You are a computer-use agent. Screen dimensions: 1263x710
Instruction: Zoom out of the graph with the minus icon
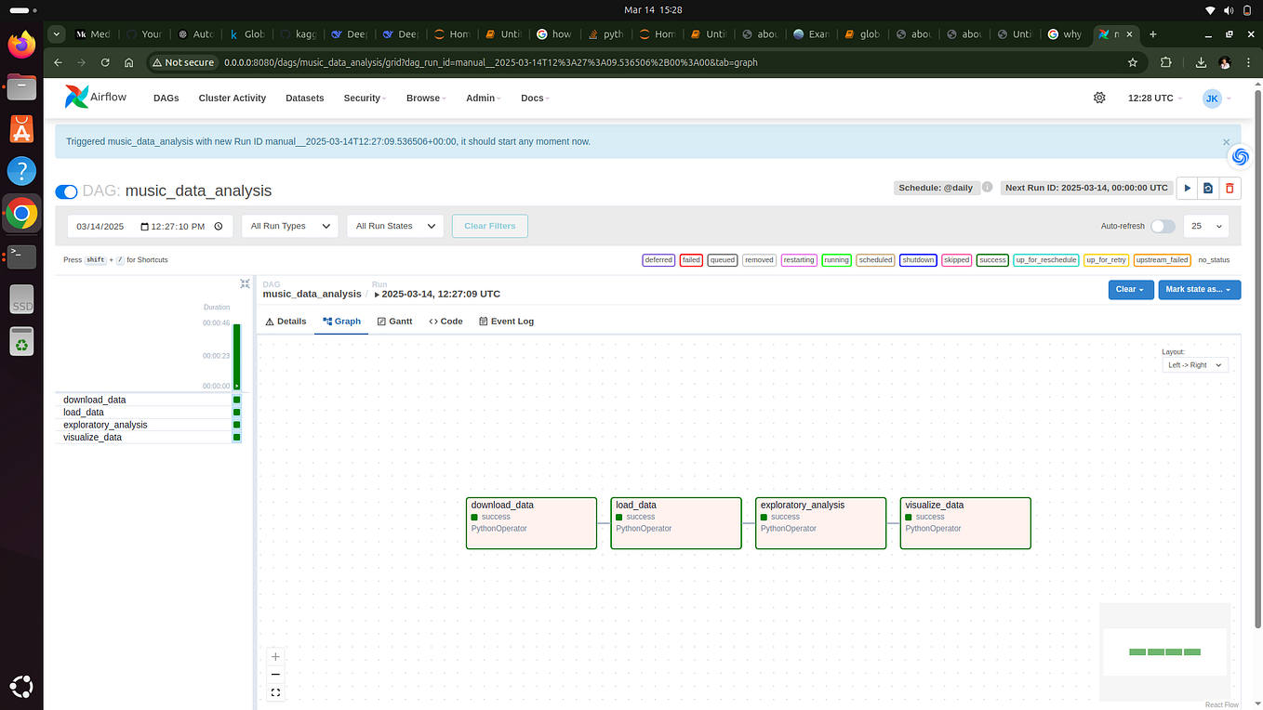pyautogui.click(x=275, y=674)
